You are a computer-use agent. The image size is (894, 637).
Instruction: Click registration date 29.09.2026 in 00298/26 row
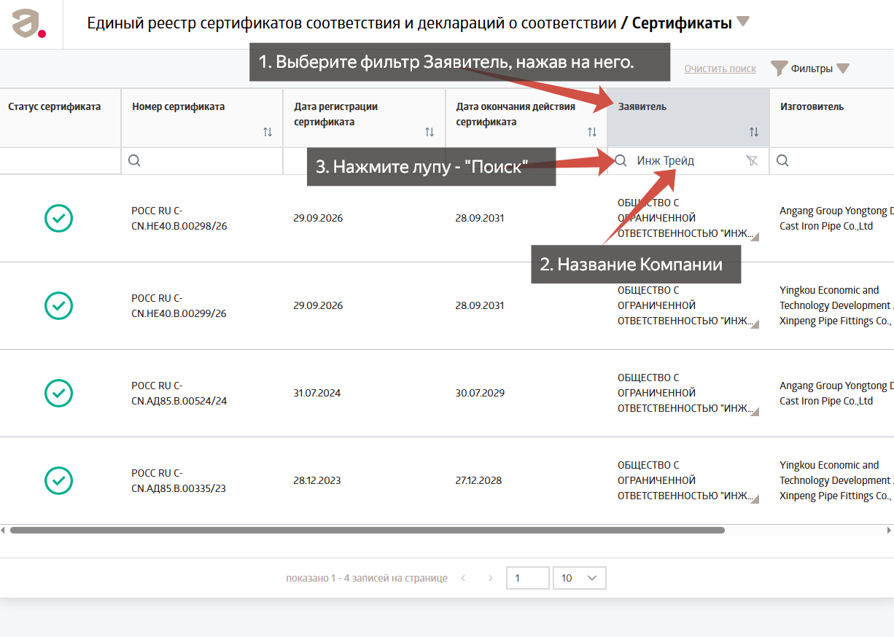pyautogui.click(x=318, y=218)
